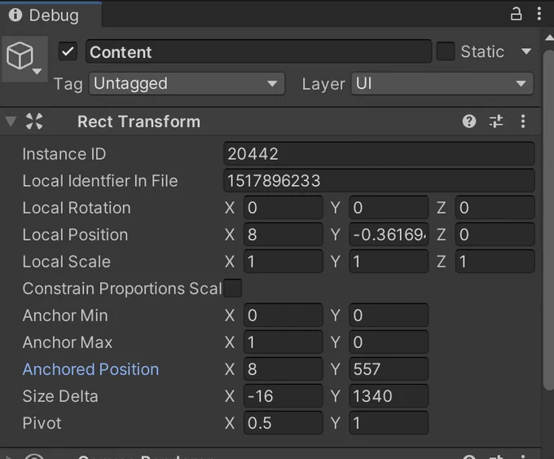
Task: Enable the Static checkbox
Action: (x=446, y=51)
